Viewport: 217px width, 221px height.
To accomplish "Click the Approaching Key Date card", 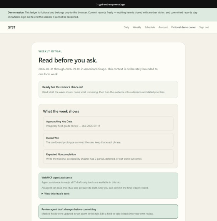I will click(108, 123).
